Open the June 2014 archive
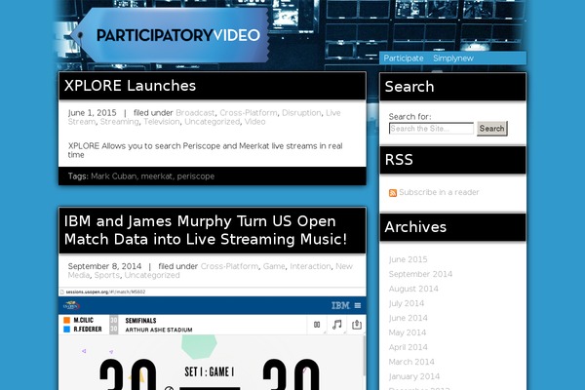585x390 pixels. coord(408,318)
